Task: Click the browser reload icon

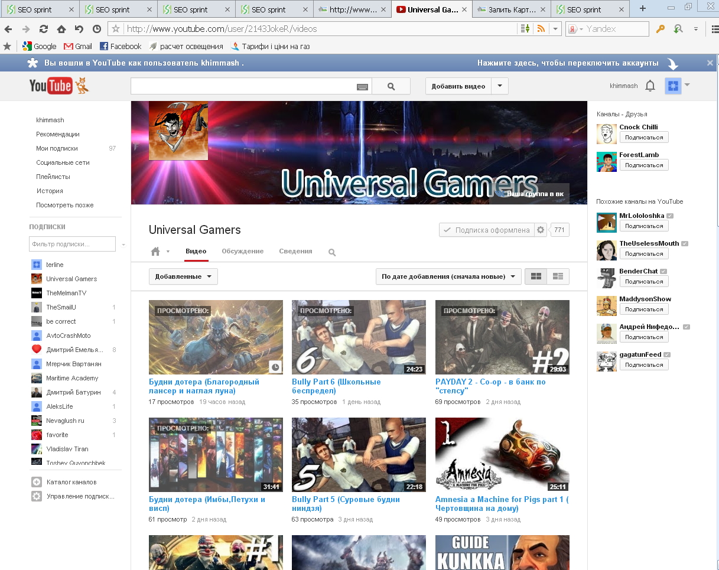Action: 43,29
